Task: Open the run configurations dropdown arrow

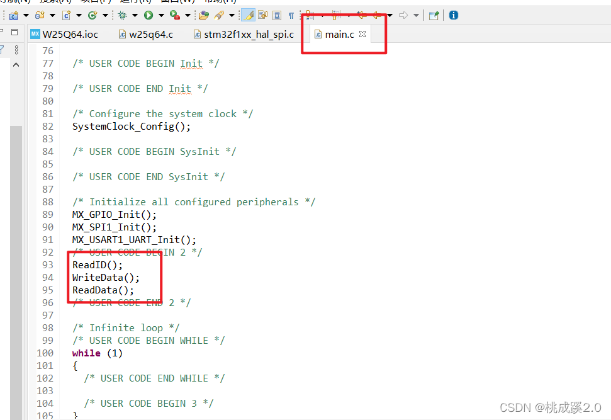Action: [161, 16]
